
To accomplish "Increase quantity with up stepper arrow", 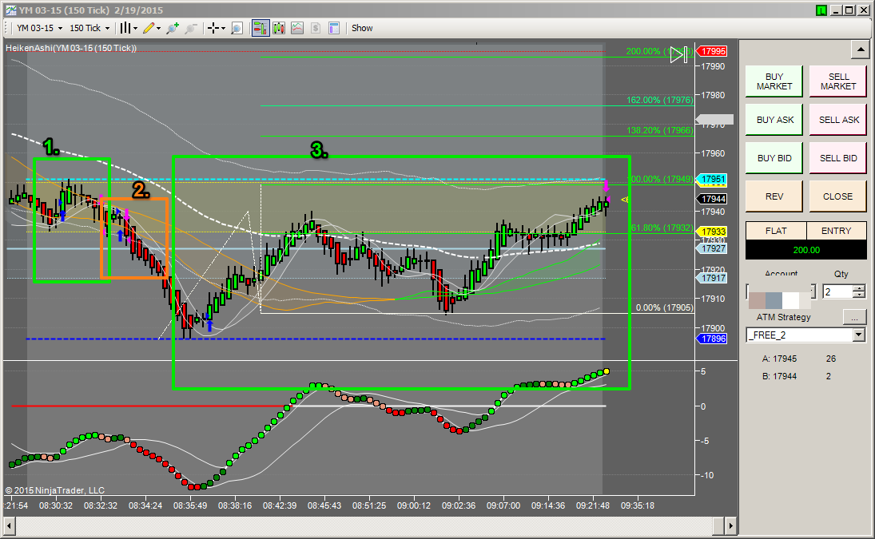I will point(859,287).
